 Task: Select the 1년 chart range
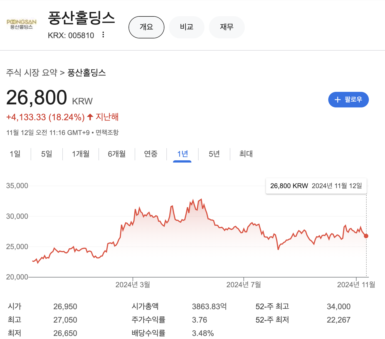pos(182,154)
